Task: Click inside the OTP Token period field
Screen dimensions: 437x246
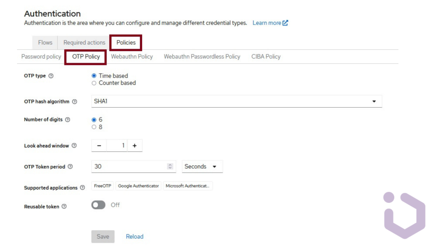Action: 128,167
